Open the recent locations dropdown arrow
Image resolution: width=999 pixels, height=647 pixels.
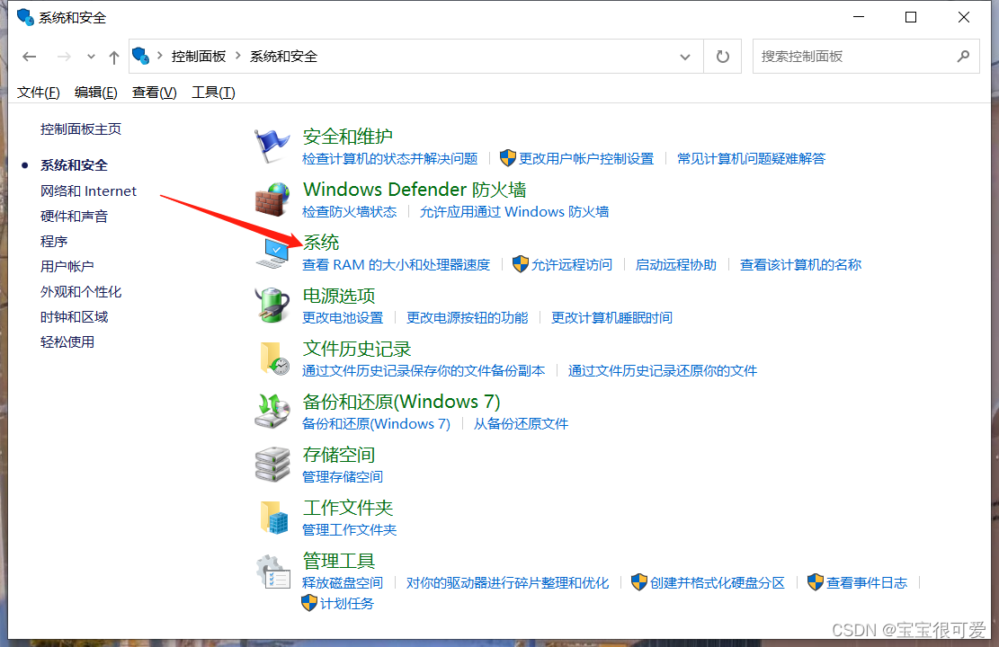pos(91,57)
